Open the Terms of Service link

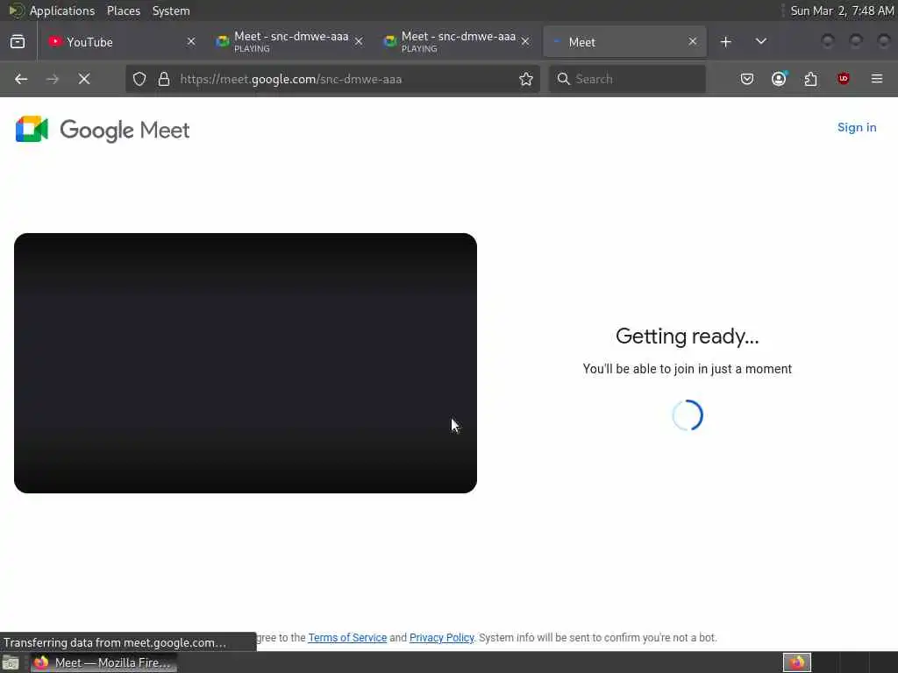tap(347, 638)
